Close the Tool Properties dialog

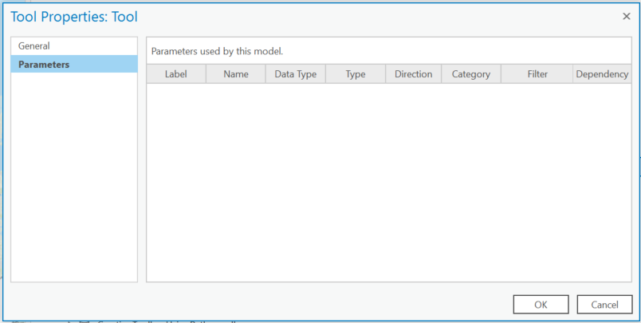pos(626,16)
